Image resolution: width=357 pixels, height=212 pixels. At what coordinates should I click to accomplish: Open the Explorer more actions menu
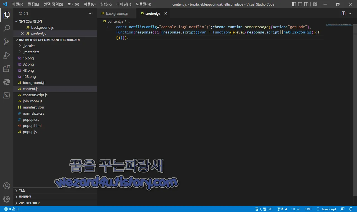[x=90, y=13]
